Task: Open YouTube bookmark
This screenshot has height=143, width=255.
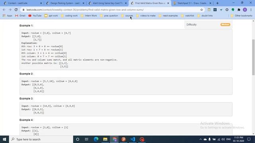Action: 35,16
